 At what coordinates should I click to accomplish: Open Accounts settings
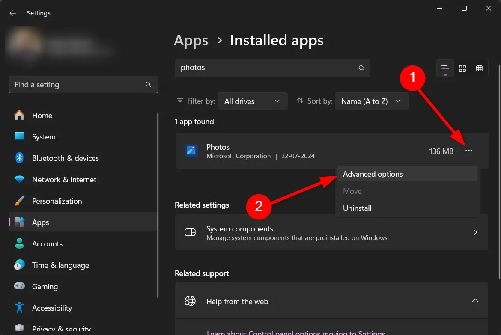(x=83, y=244)
